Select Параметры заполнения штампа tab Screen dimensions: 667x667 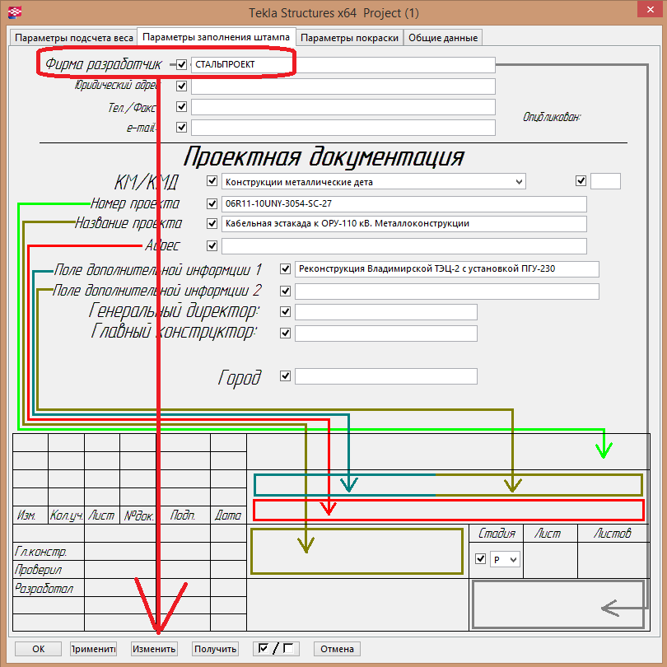coord(216,37)
